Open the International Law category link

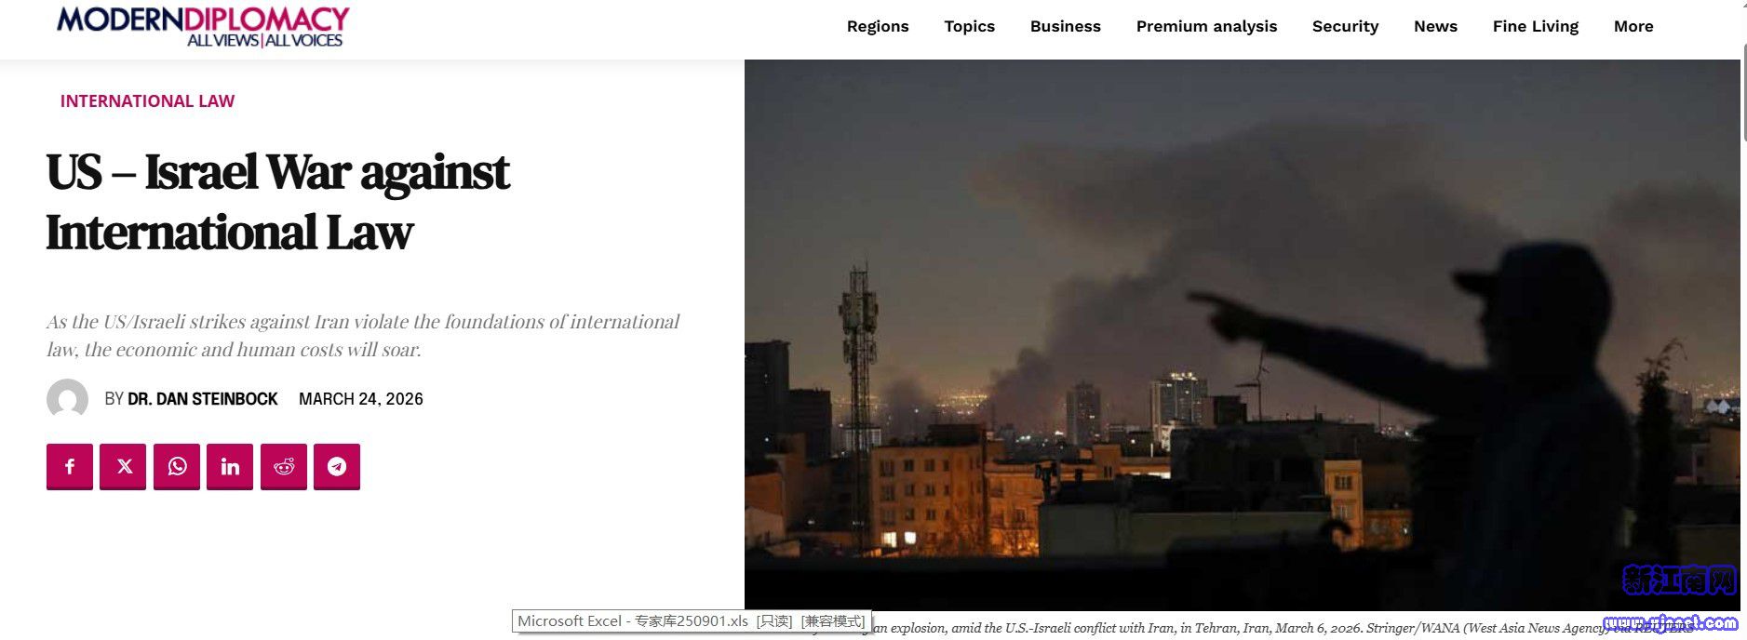[x=147, y=101]
